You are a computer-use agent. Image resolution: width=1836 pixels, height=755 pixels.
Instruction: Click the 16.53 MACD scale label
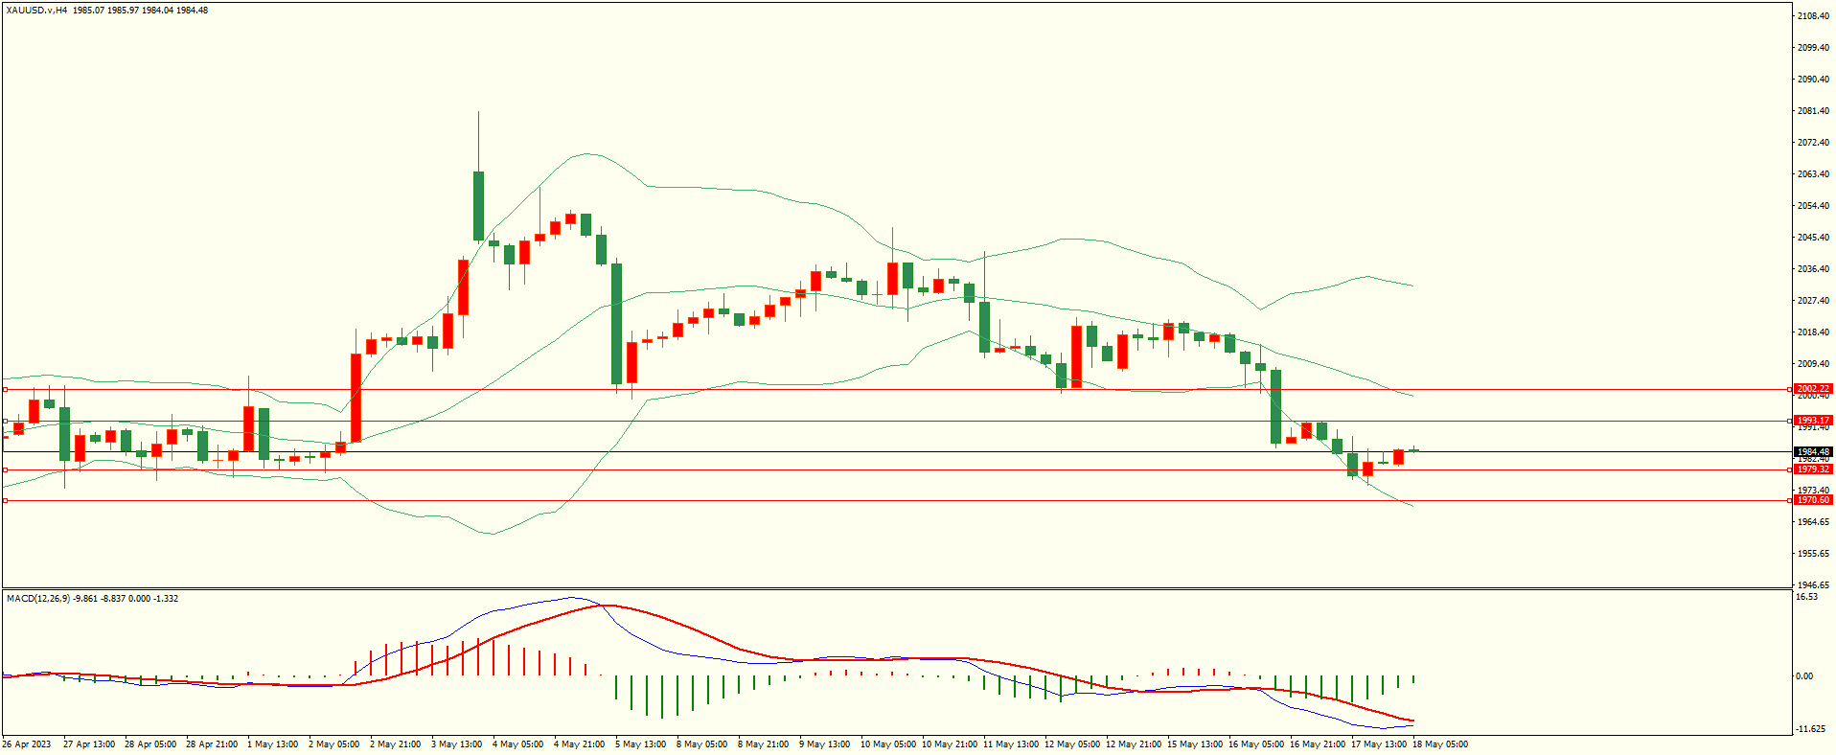1806,597
